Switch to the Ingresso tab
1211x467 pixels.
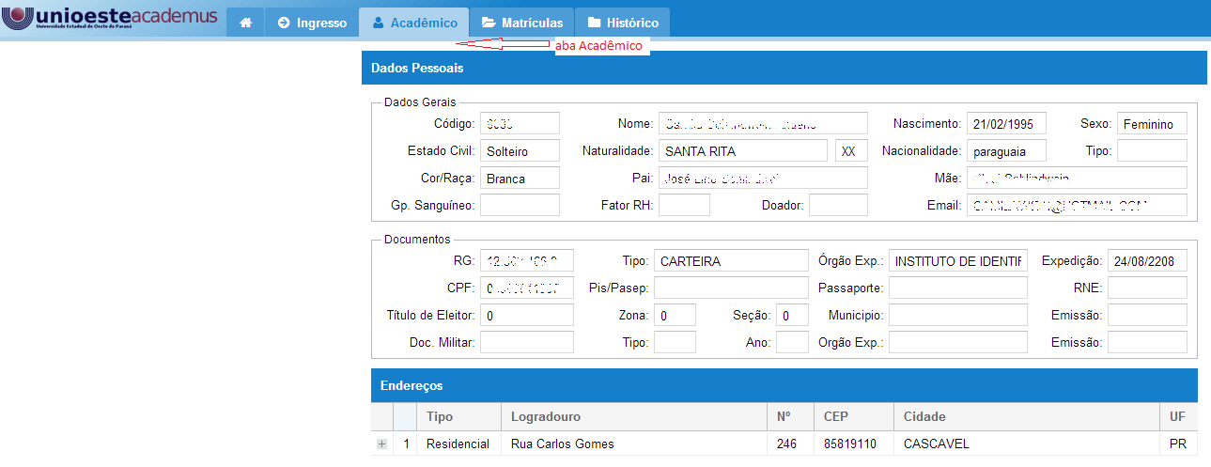point(312,23)
